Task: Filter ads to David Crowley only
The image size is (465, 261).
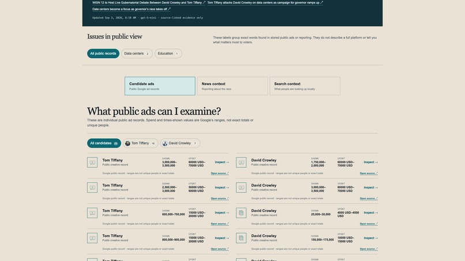Action: tap(181, 143)
